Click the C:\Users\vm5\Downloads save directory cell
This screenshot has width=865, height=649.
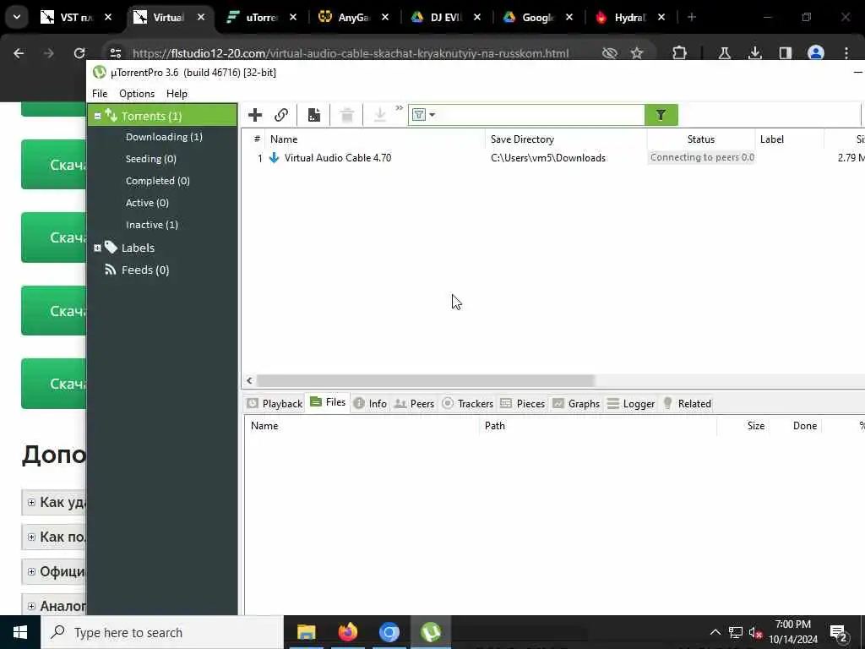[x=547, y=158]
